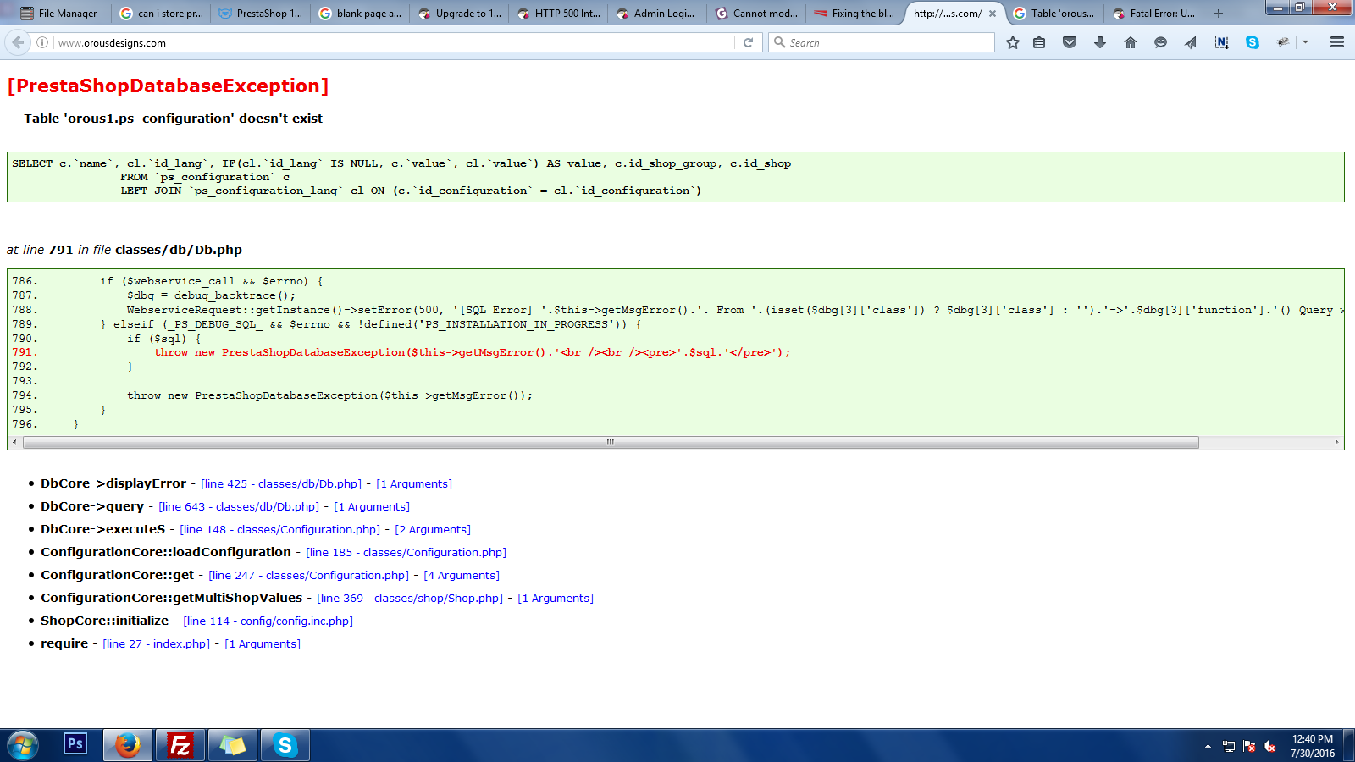Click the network status tray icon
1355x762 pixels.
pos(1229,746)
